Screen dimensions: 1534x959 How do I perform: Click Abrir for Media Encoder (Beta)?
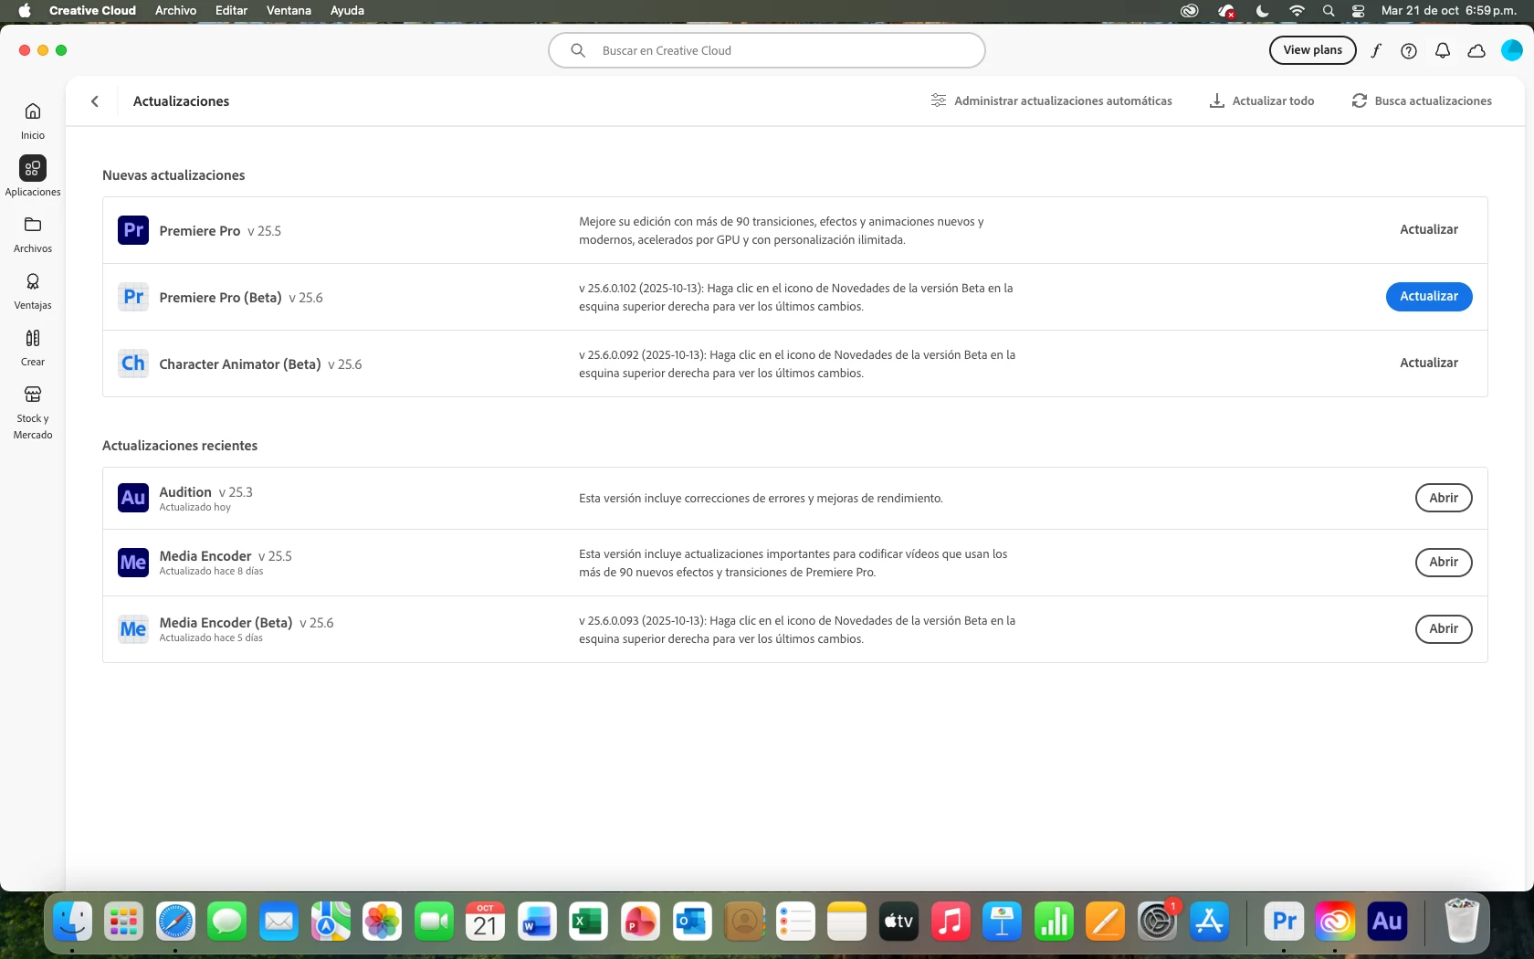[1444, 629]
